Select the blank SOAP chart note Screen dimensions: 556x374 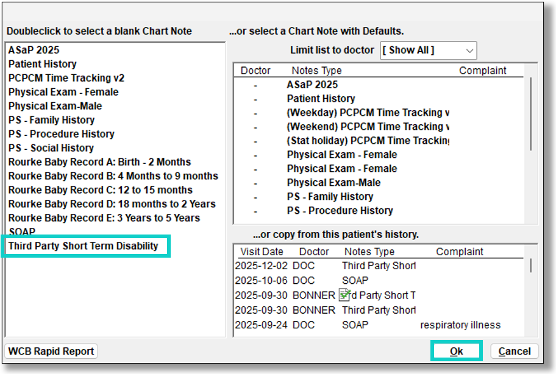(22, 232)
